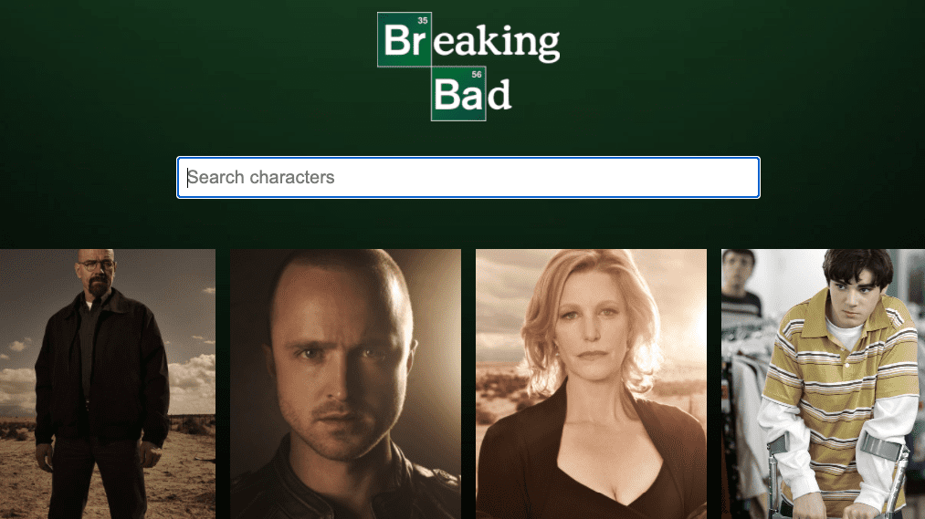
Task: Select the third character card image
Action: click(591, 384)
